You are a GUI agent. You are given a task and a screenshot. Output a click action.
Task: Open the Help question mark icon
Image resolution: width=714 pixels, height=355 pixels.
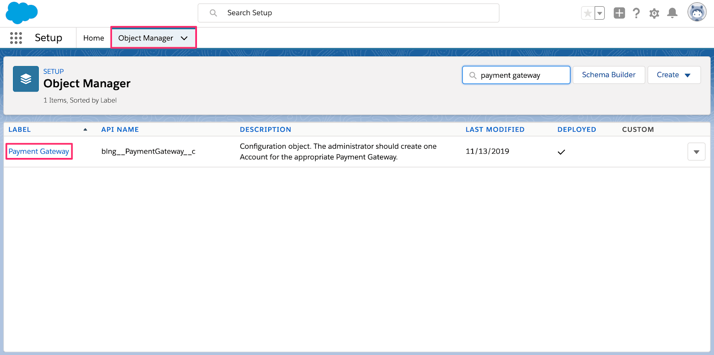(636, 13)
